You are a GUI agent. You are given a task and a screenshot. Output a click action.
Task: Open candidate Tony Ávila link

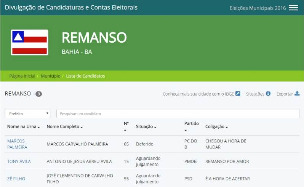pyautogui.click(x=19, y=161)
